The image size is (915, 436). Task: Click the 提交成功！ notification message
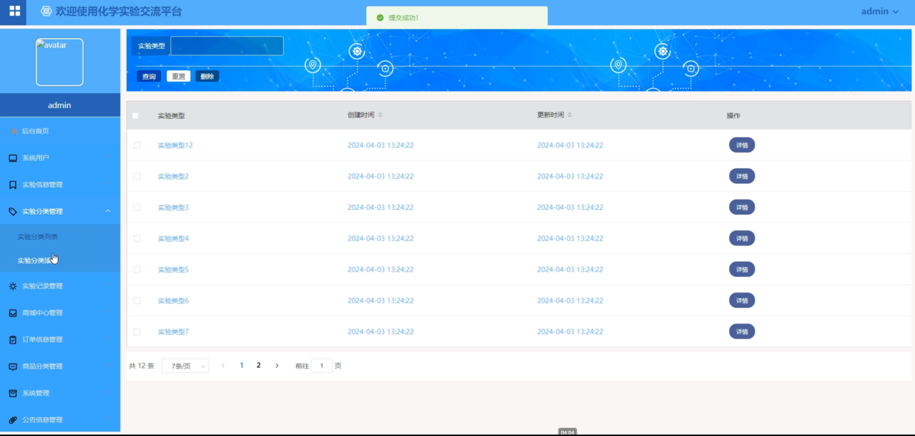pyautogui.click(x=404, y=18)
